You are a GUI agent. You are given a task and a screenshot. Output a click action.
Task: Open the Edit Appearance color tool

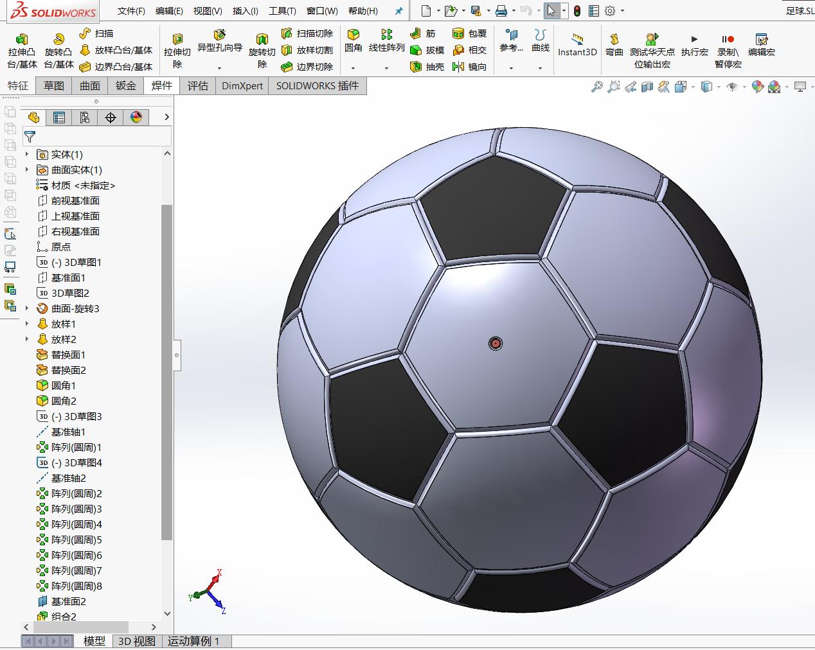tap(757, 86)
